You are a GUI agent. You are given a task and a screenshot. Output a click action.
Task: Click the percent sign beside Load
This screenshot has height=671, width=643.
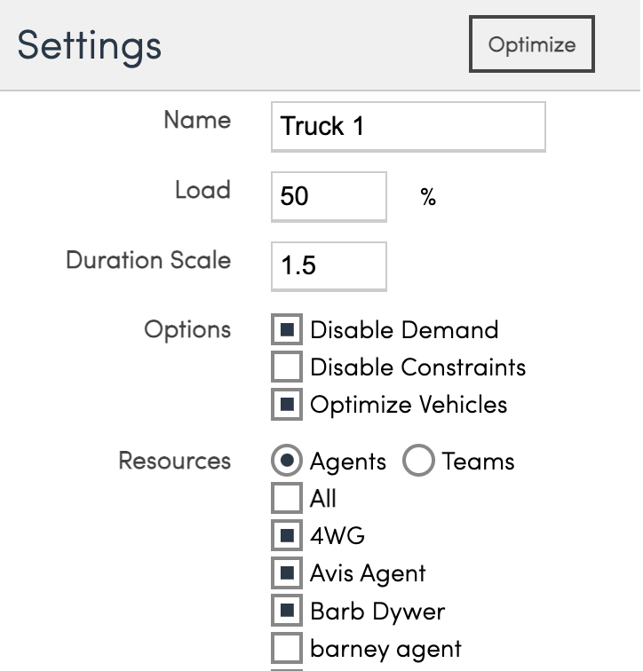(x=428, y=197)
